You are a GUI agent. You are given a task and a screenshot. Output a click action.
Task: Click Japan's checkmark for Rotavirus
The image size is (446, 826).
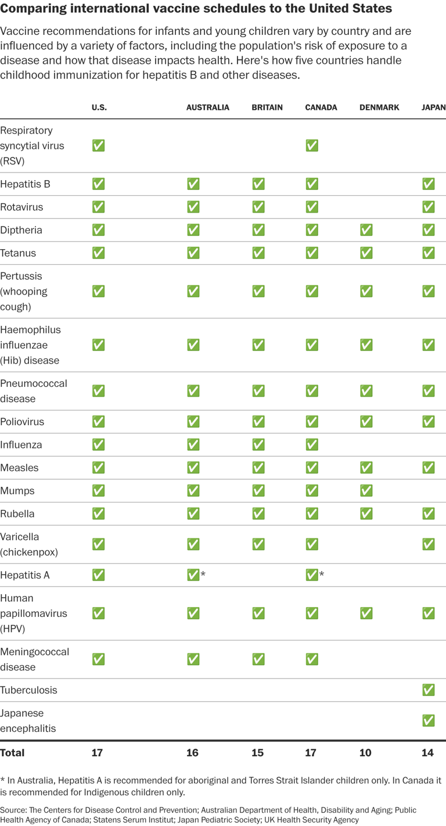point(429,207)
